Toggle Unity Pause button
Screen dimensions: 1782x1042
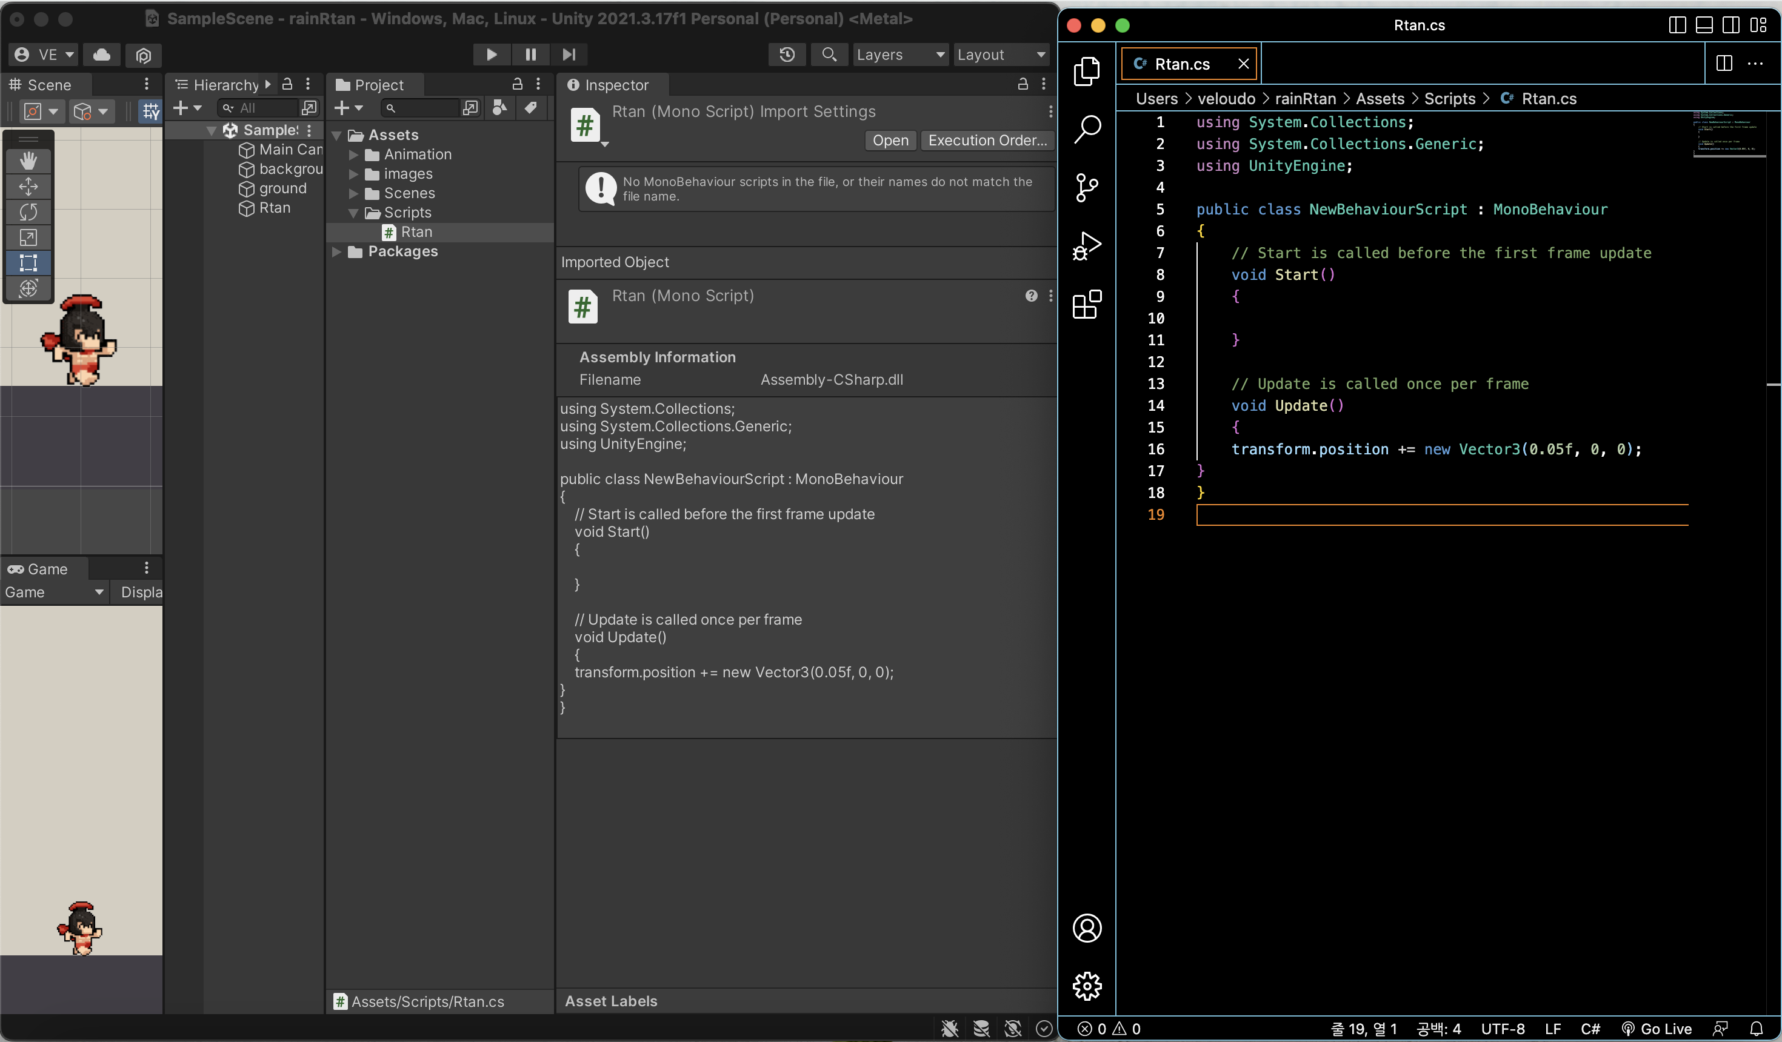click(x=530, y=55)
